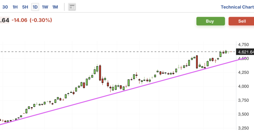254x133 pixels.
Task: Click the current price label 4,621.64
Action: [245, 52]
